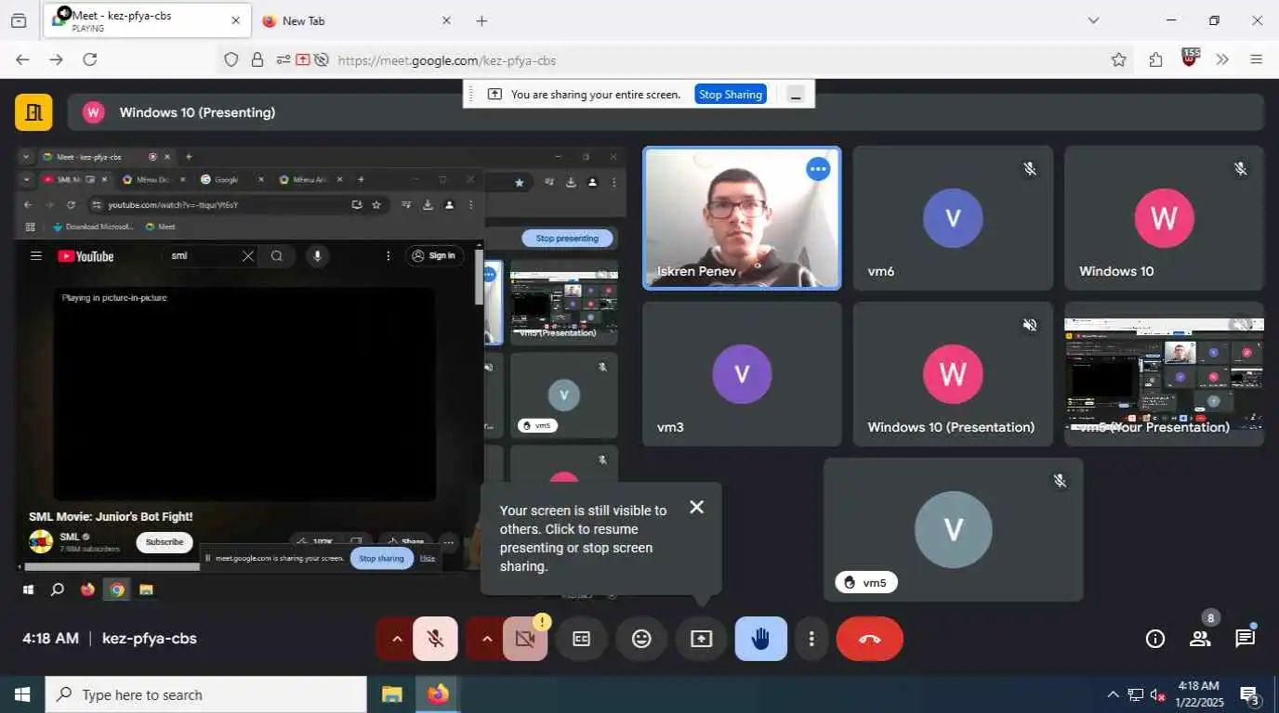This screenshot has width=1279, height=713.
Task: Reload the Meet page
Action: pyautogui.click(x=90, y=59)
